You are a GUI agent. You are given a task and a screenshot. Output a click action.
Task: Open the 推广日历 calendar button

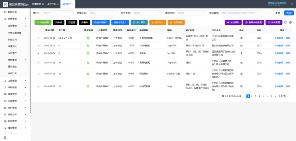point(139,22)
